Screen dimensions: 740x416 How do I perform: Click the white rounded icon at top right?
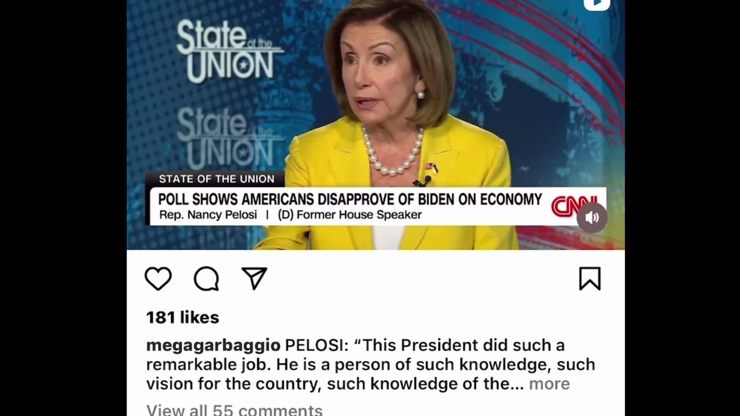click(597, 5)
